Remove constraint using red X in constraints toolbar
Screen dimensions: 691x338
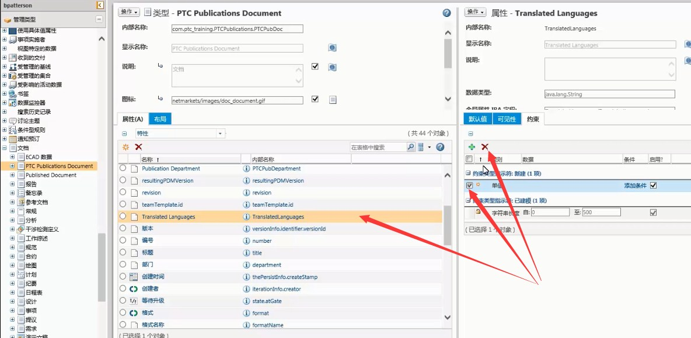(485, 147)
